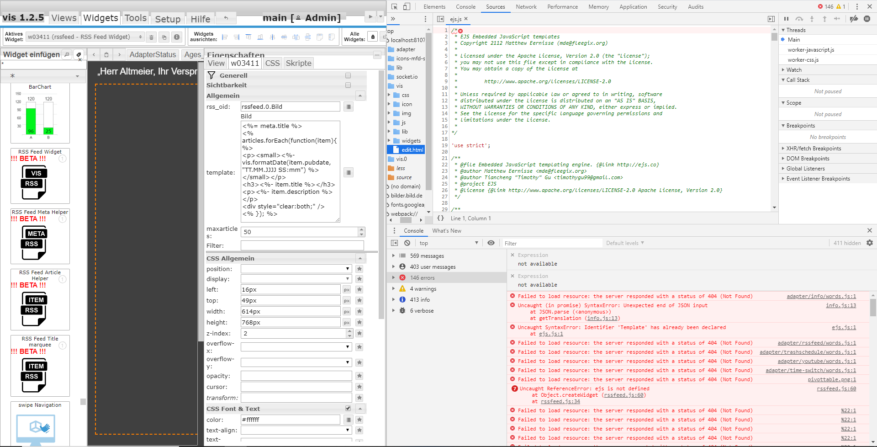Image resolution: width=877 pixels, height=447 pixels.
Task: Collapse the Breakpoints debugger section
Action: [x=783, y=126]
